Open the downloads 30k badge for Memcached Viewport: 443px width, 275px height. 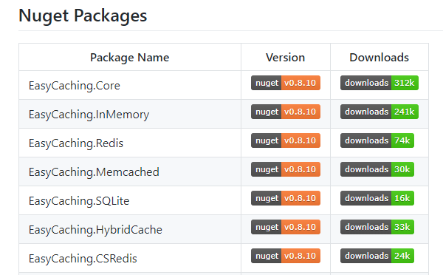(377, 169)
